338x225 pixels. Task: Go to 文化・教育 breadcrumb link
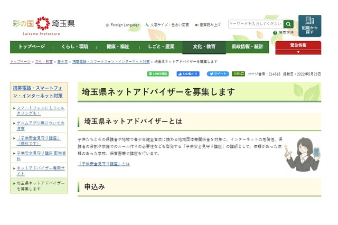(44, 62)
